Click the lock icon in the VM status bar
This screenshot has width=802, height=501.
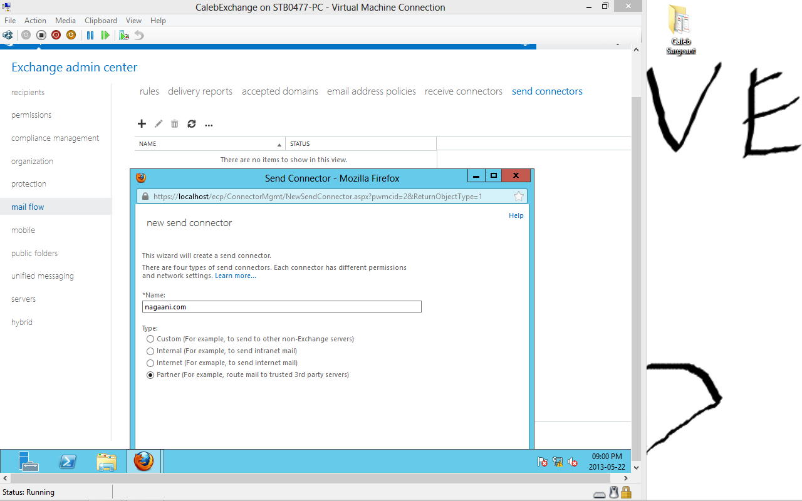(626, 492)
